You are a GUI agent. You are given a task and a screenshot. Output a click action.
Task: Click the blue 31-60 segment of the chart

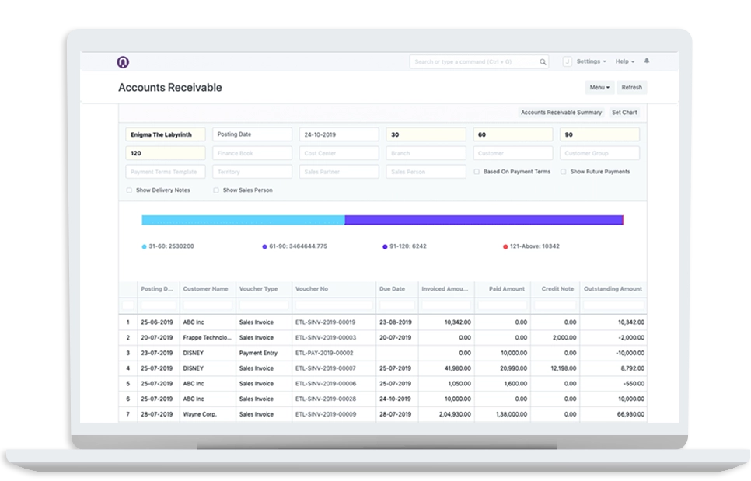click(241, 219)
